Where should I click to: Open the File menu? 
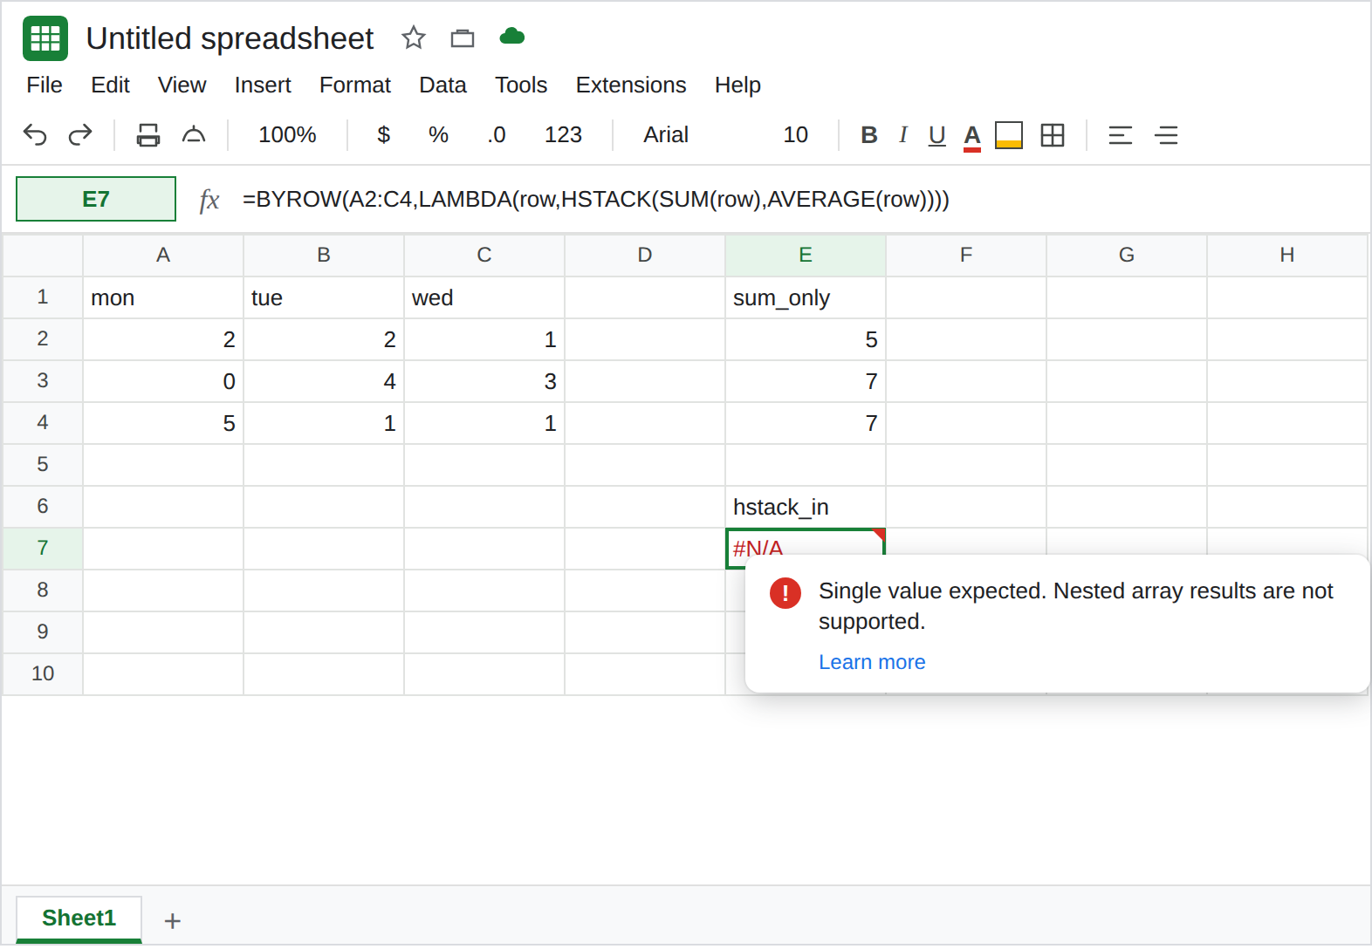pos(45,85)
